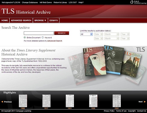
Task: Open the Intl Web Demo link
Action: click(x=46, y=2)
